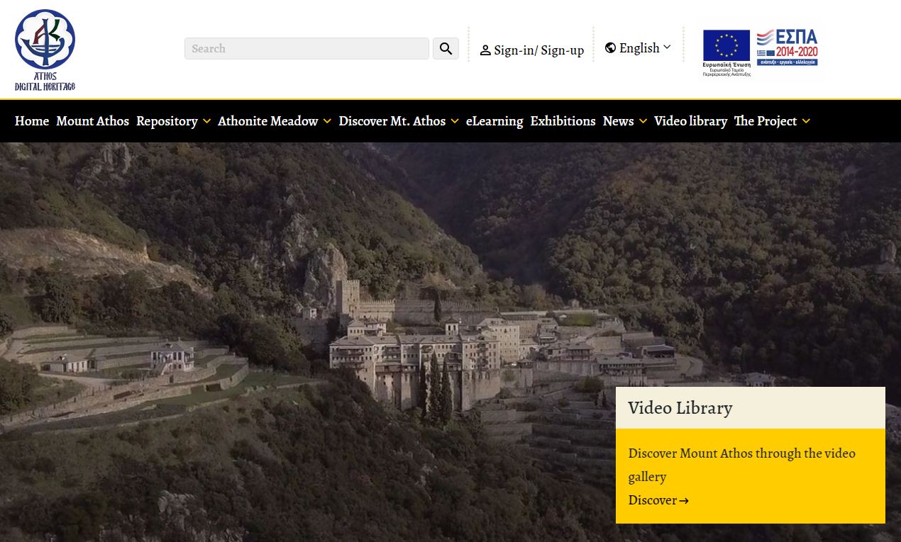Switch the site language from English
This screenshot has width=901, height=542.
tap(639, 47)
